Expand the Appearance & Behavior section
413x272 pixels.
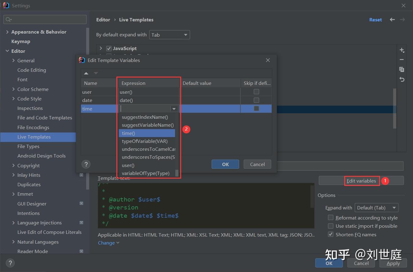(x=7, y=32)
